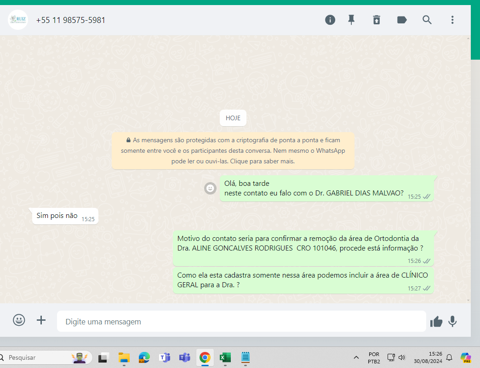React to the 'Olá, boa tarde' message with smiley

(x=210, y=188)
